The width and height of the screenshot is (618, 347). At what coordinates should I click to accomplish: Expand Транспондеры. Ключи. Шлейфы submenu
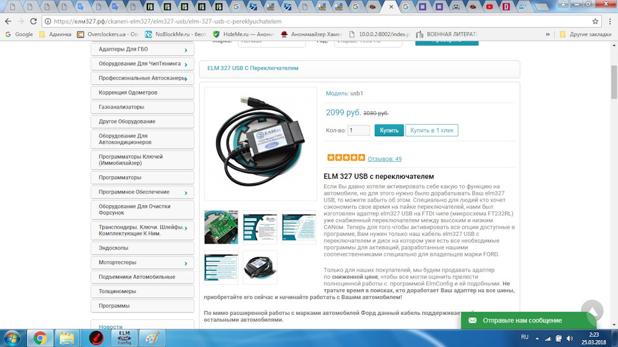(x=186, y=228)
